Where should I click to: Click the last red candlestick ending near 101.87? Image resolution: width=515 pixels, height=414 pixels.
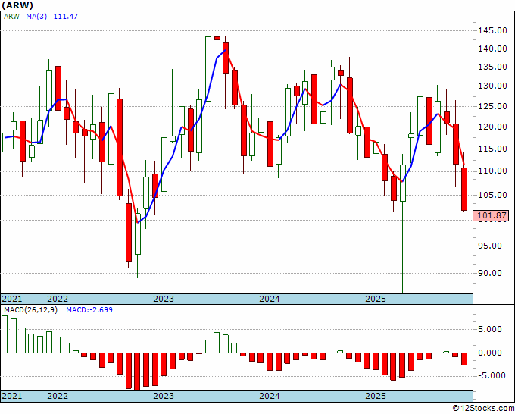click(x=464, y=189)
